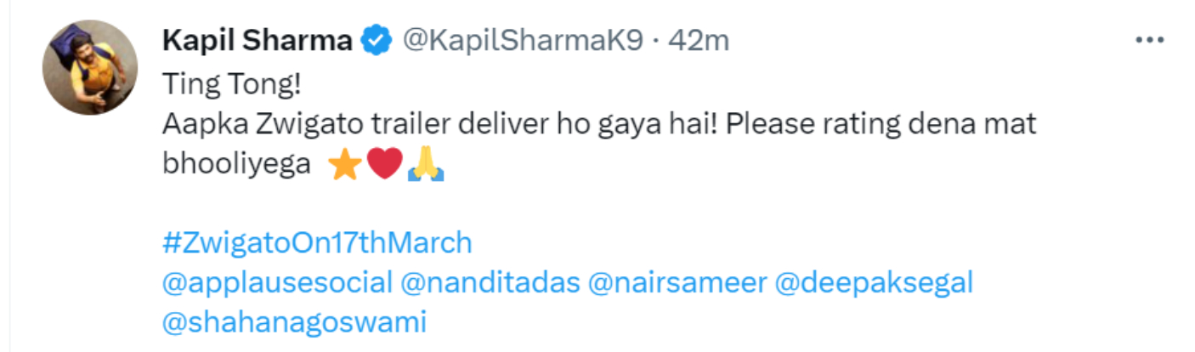
Task: Click the star emoji in the tweet
Action: 344,166
